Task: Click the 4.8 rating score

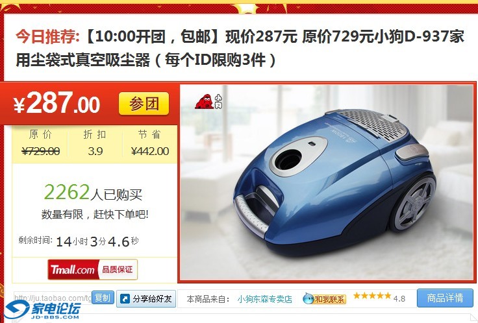Action: [399, 298]
